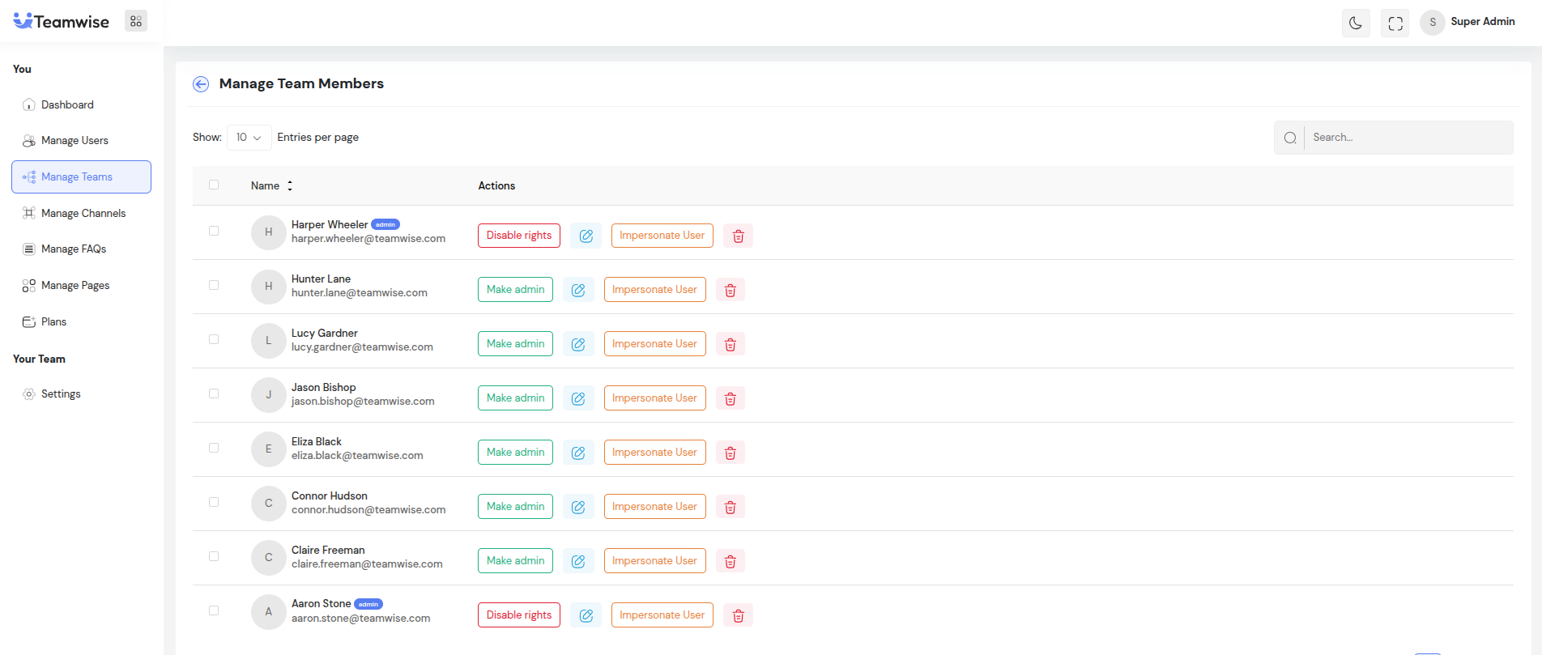1542x655 pixels.
Task: Select the checkbox next to Connor Hudson
Action: click(214, 502)
